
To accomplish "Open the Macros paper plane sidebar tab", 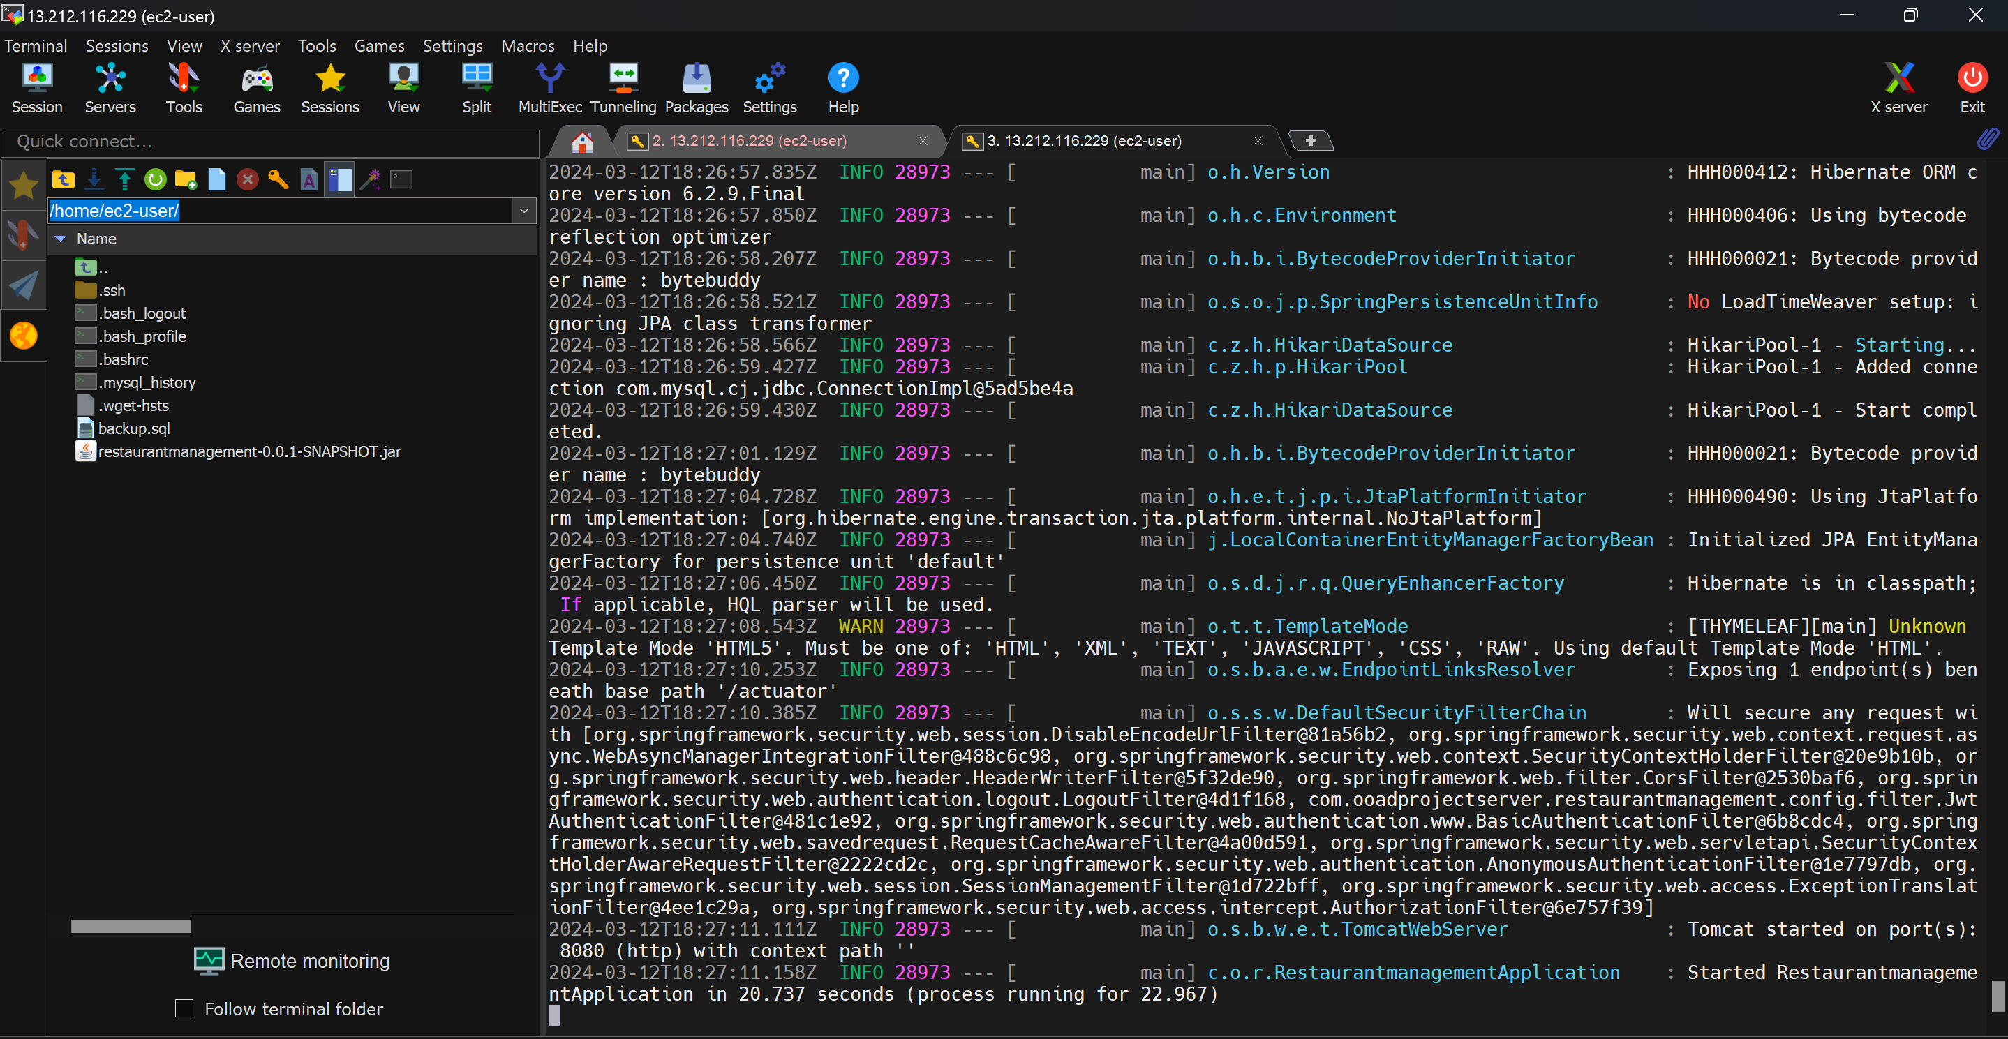I will pos(24,285).
